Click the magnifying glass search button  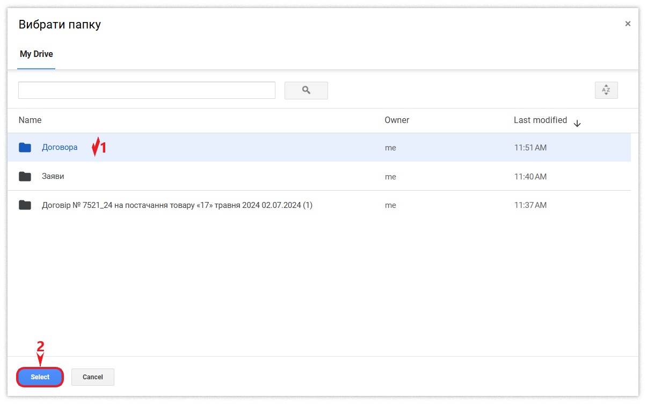(x=306, y=90)
